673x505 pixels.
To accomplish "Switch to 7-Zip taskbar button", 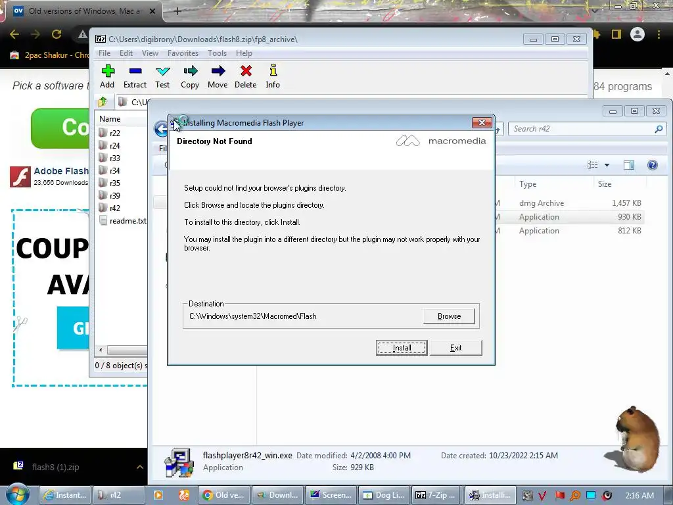I will coord(436,495).
